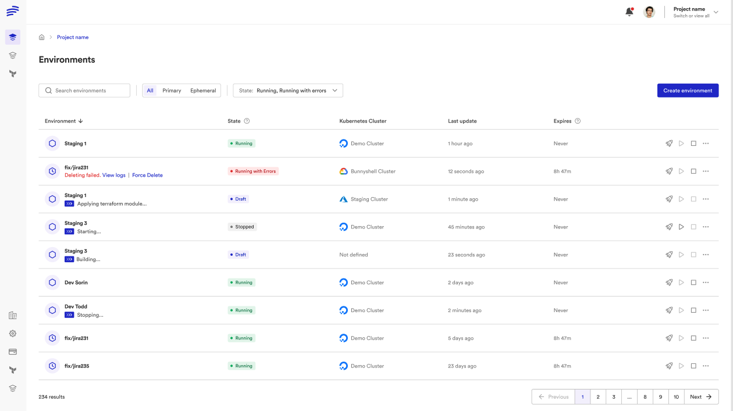The width and height of the screenshot is (733, 411).
Task: Click the Project name breadcrumb link
Action: coord(72,37)
